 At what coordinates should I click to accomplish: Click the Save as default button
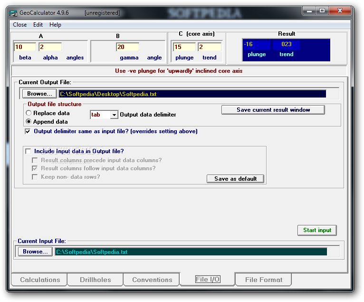click(235, 179)
